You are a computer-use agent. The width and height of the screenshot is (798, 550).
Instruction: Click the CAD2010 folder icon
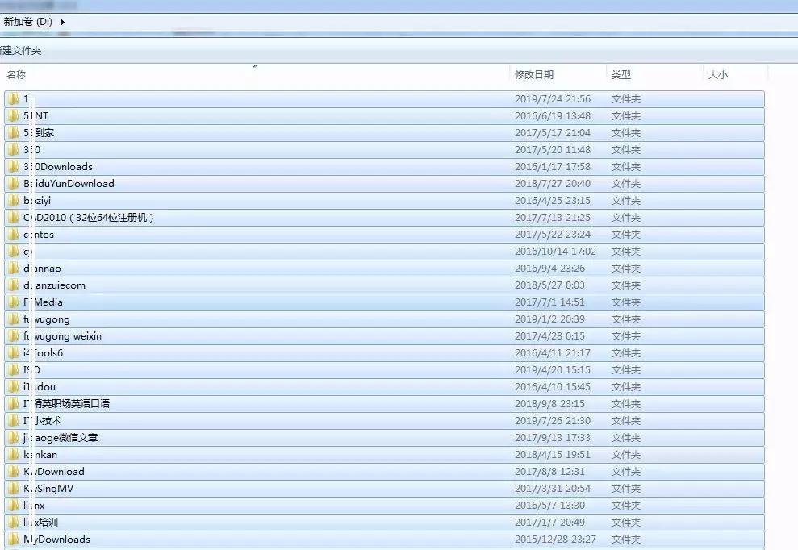pos(14,218)
